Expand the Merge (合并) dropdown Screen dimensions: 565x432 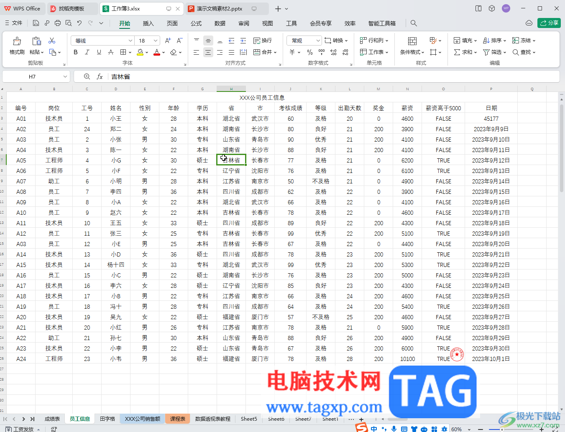click(x=275, y=53)
